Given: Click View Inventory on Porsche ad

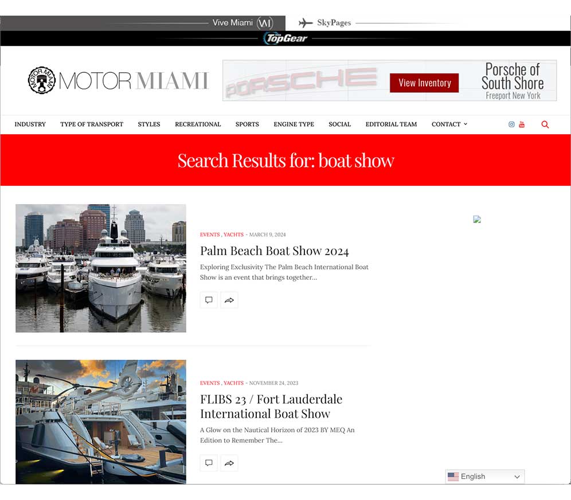Looking at the screenshot, I should pyautogui.click(x=424, y=83).
